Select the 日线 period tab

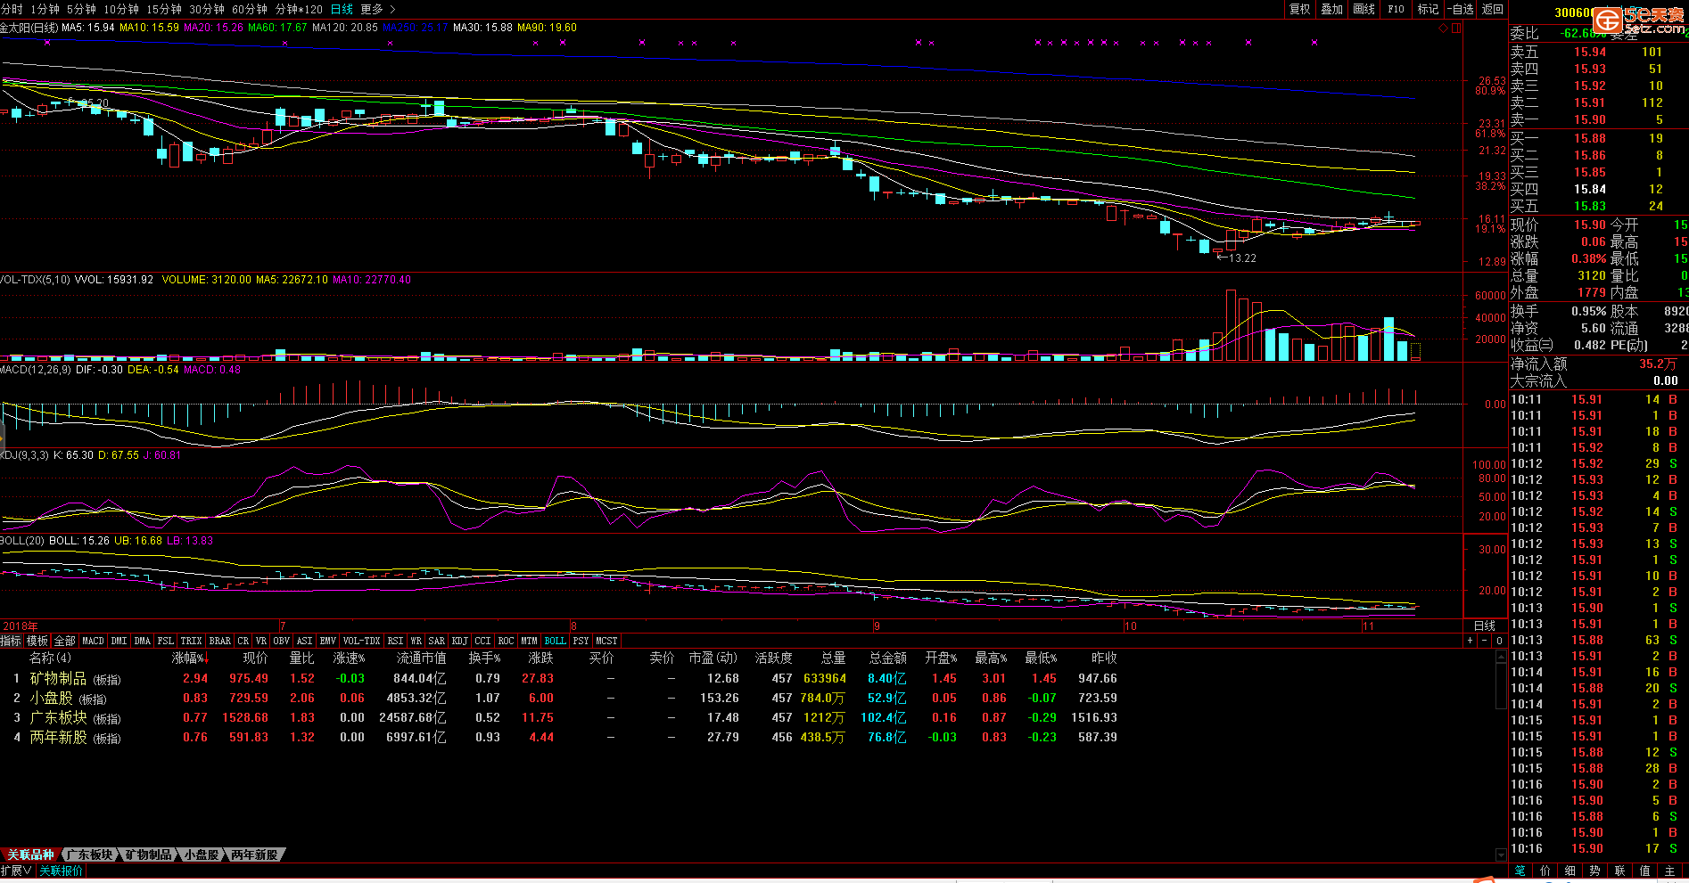tap(342, 9)
